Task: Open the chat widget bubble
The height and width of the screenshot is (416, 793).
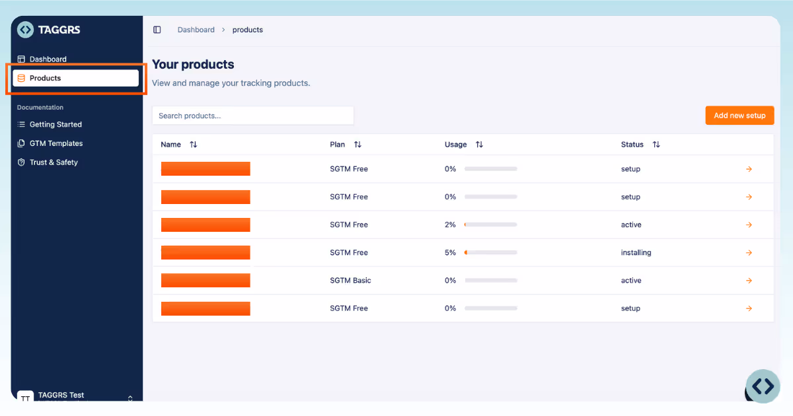Action: tap(763, 386)
